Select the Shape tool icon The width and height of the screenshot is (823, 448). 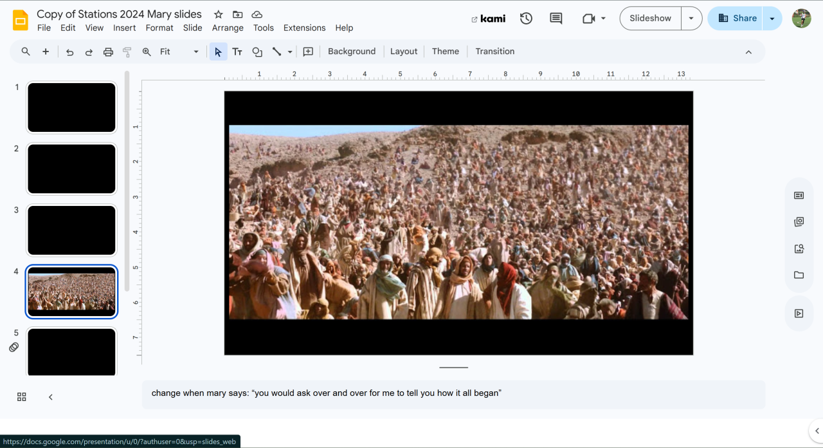257,52
